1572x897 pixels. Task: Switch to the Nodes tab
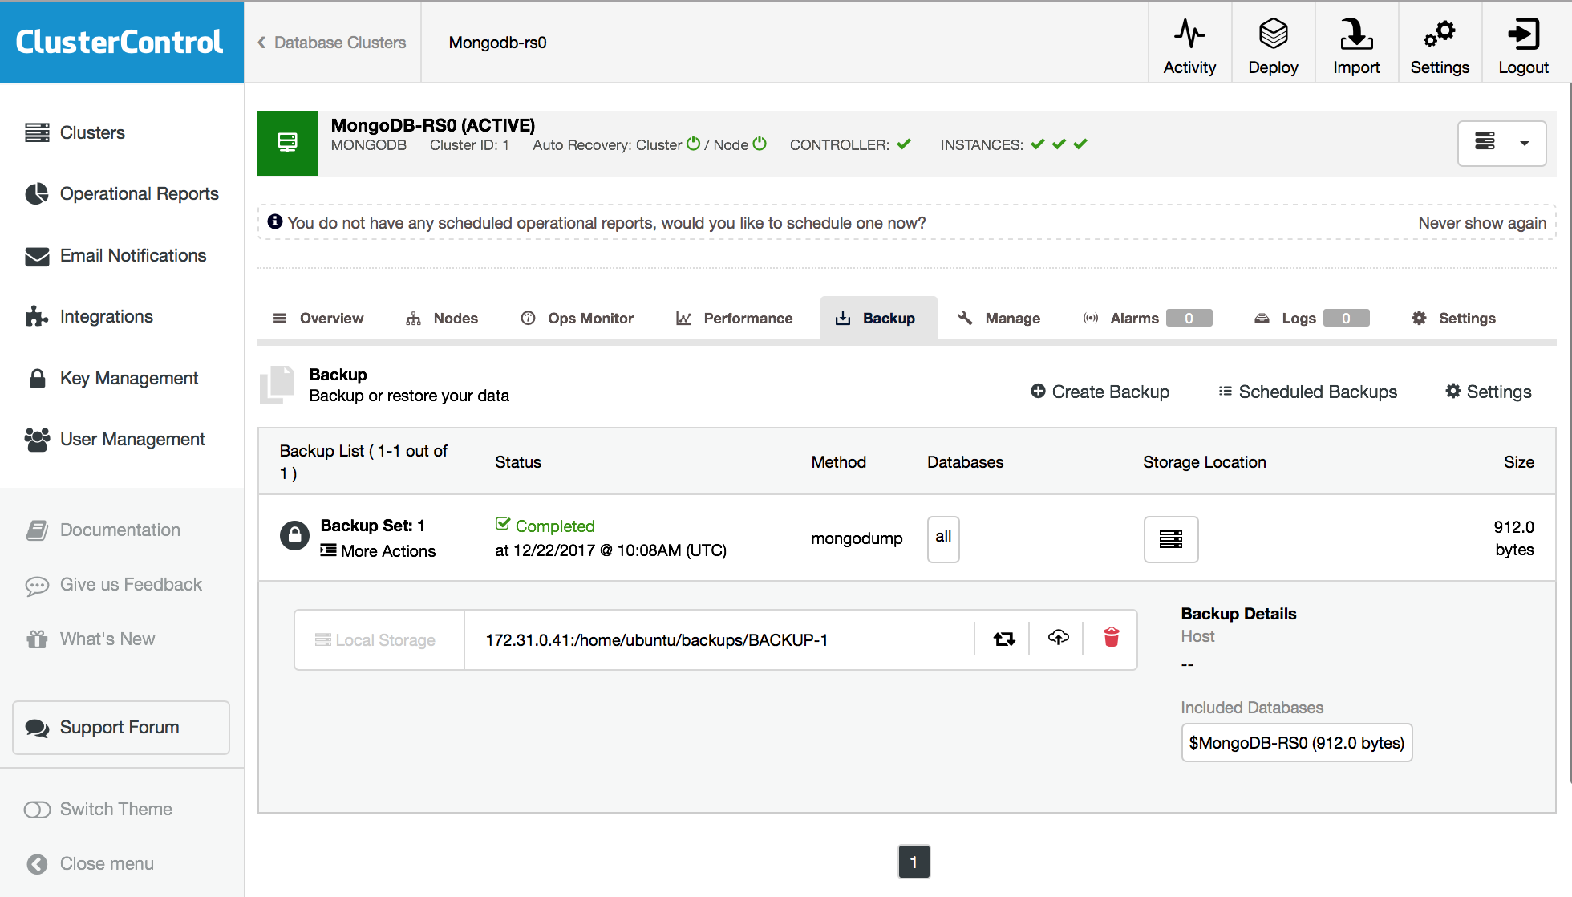point(442,319)
